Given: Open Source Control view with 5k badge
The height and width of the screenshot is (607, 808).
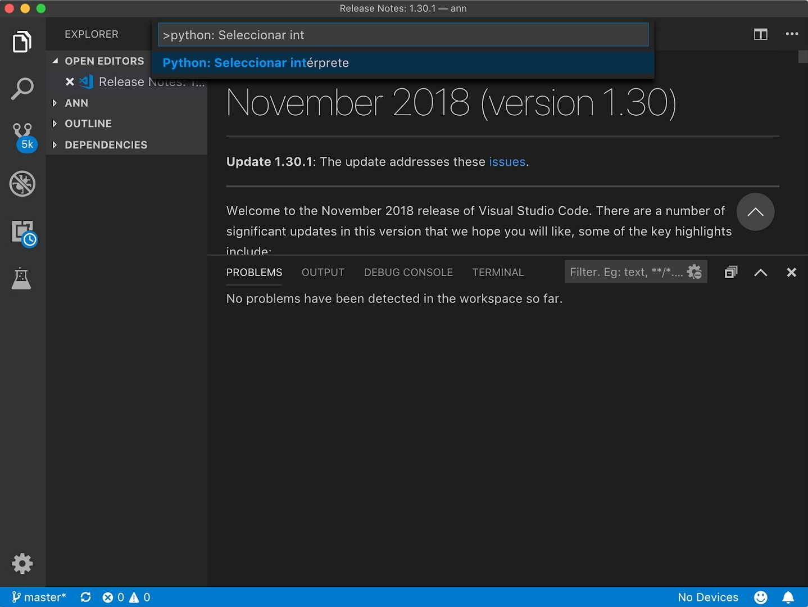Looking at the screenshot, I should click(x=24, y=137).
